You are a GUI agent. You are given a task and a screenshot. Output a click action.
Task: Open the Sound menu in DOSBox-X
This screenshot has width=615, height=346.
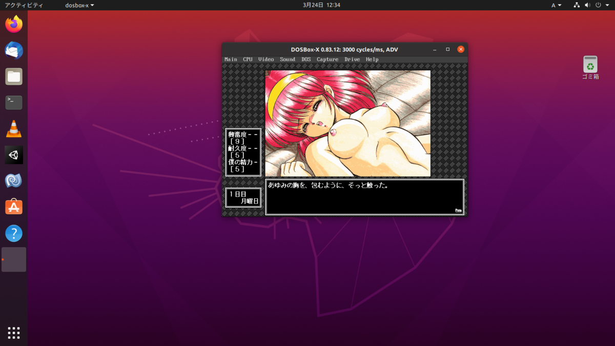(x=288, y=59)
